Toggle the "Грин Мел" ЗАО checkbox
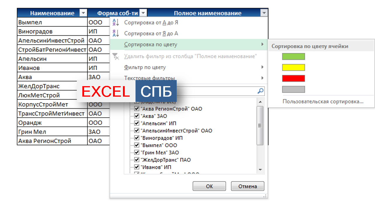The image size is (375, 205). tap(137, 152)
